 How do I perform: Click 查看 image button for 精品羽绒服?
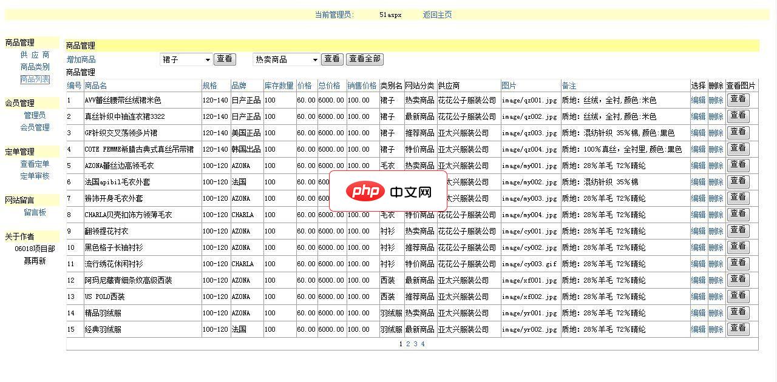click(738, 312)
